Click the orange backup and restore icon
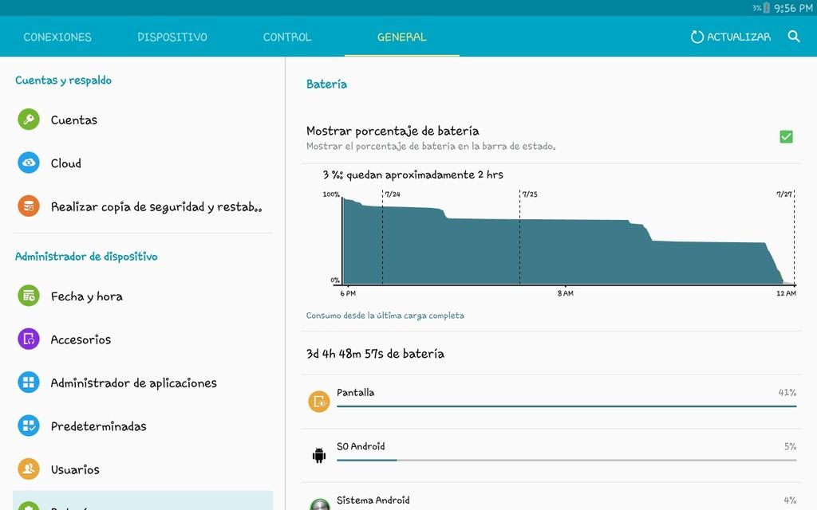 [29, 206]
